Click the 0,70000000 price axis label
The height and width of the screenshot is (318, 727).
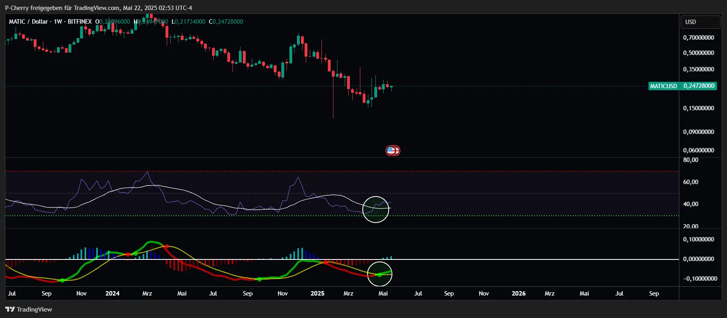[x=699, y=38]
